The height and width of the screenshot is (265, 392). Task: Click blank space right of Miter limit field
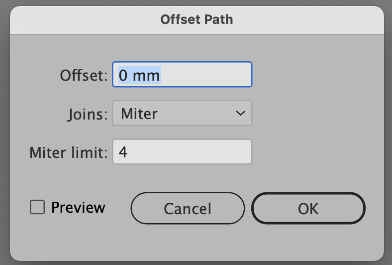click(317, 151)
